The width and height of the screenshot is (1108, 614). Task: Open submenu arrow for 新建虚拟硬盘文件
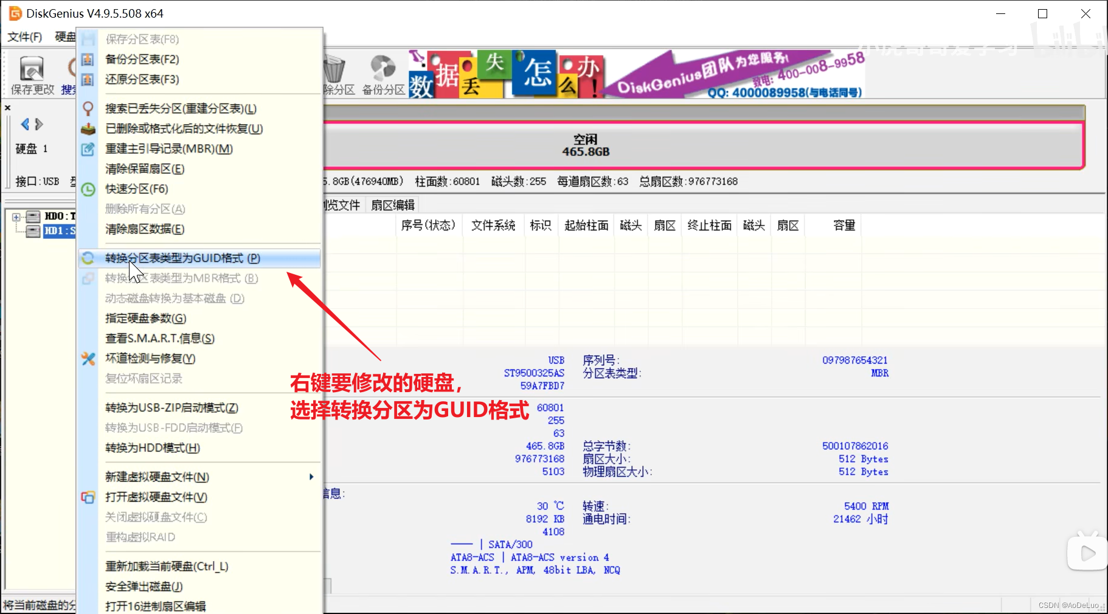311,477
